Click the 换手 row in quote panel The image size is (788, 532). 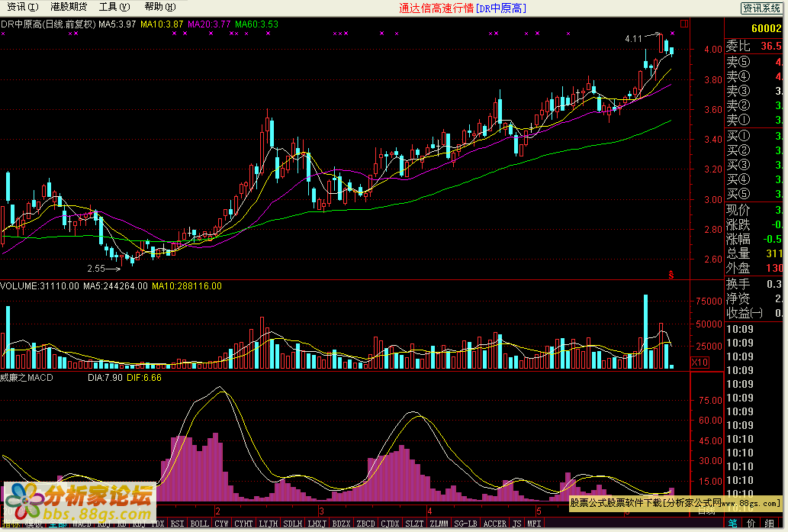click(754, 284)
